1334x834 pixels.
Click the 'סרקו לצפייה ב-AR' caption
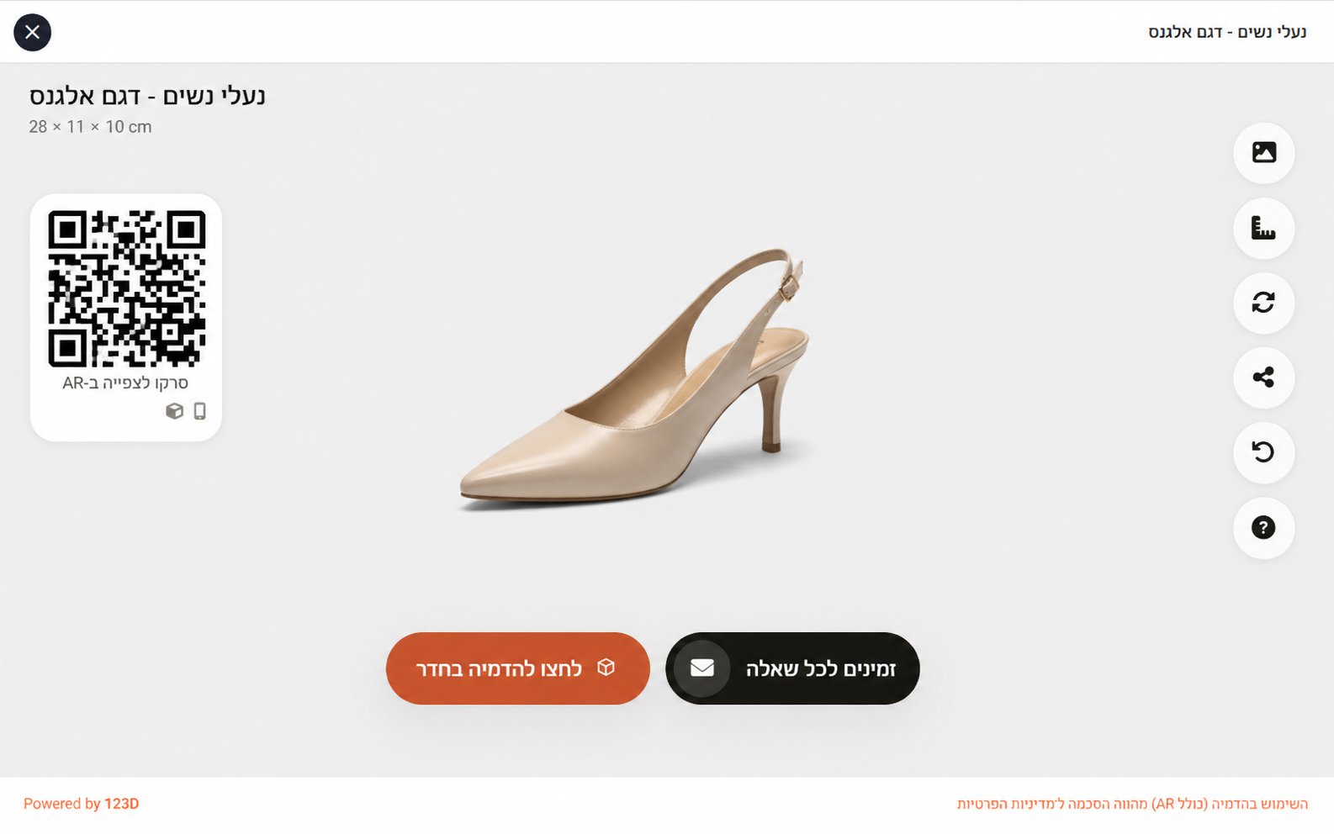pyautogui.click(x=125, y=383)
